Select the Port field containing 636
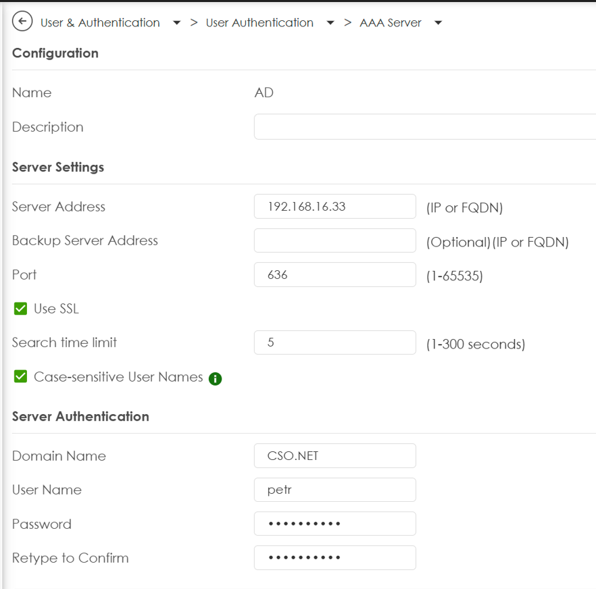The width and height of the screenshot is (596, 589). 334,274
